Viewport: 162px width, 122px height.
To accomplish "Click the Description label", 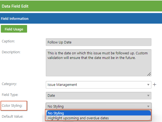I will pyautogui.click(x=11, y=52).
